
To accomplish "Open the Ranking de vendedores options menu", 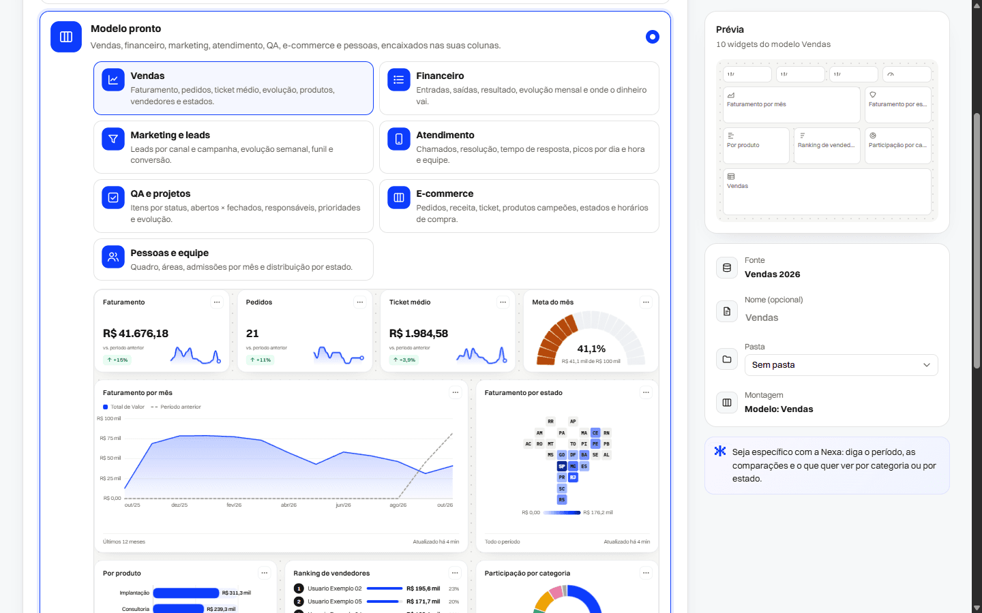I will (x=455, y=573).
